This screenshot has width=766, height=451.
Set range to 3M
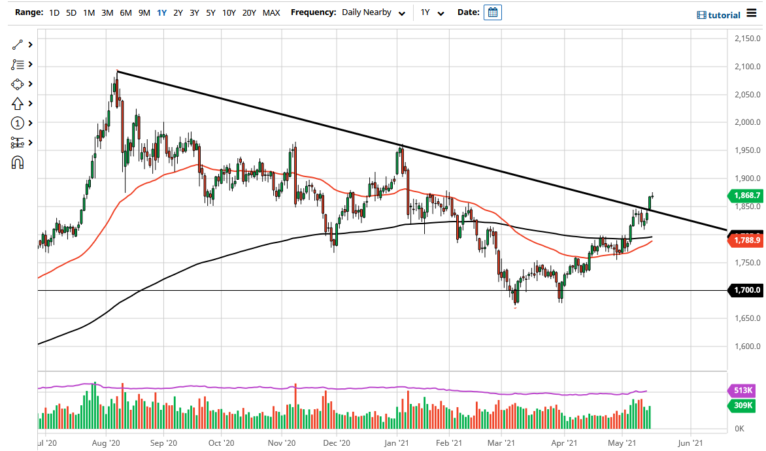(x=107, y=12)
